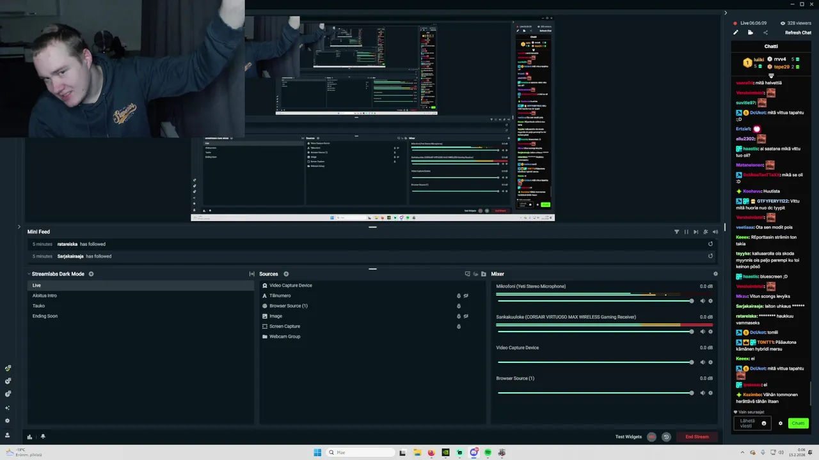Image resolution: width=819 pixels, height=460 pixels.
Task: Open performance stats bar chart icon
Action: point(29,437)
